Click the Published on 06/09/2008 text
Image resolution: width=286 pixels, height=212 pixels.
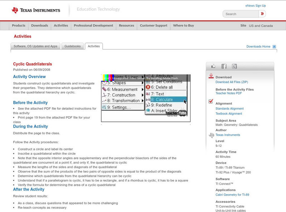[x=31, y=69]
